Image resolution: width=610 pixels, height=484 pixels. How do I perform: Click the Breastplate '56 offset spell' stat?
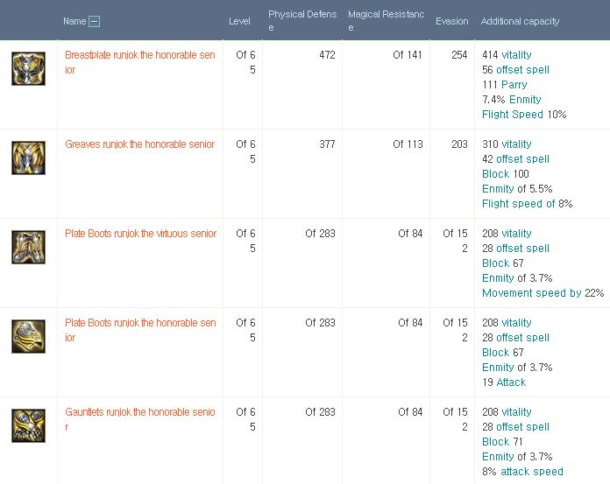point(515,70)
